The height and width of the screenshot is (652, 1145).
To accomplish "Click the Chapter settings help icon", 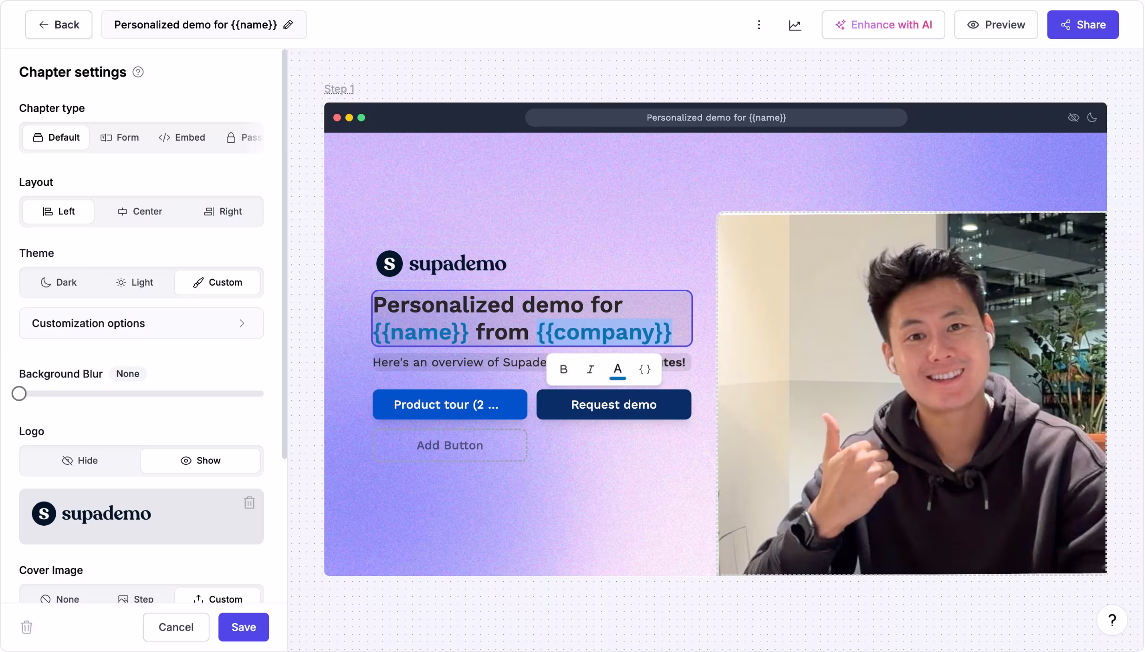I will [138, 72].
